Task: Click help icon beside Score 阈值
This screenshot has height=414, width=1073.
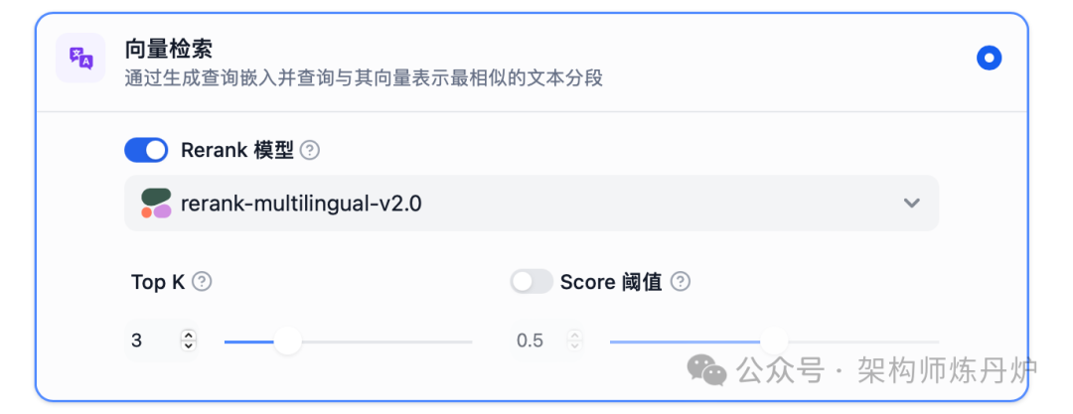Action: (x=680, y=282)
